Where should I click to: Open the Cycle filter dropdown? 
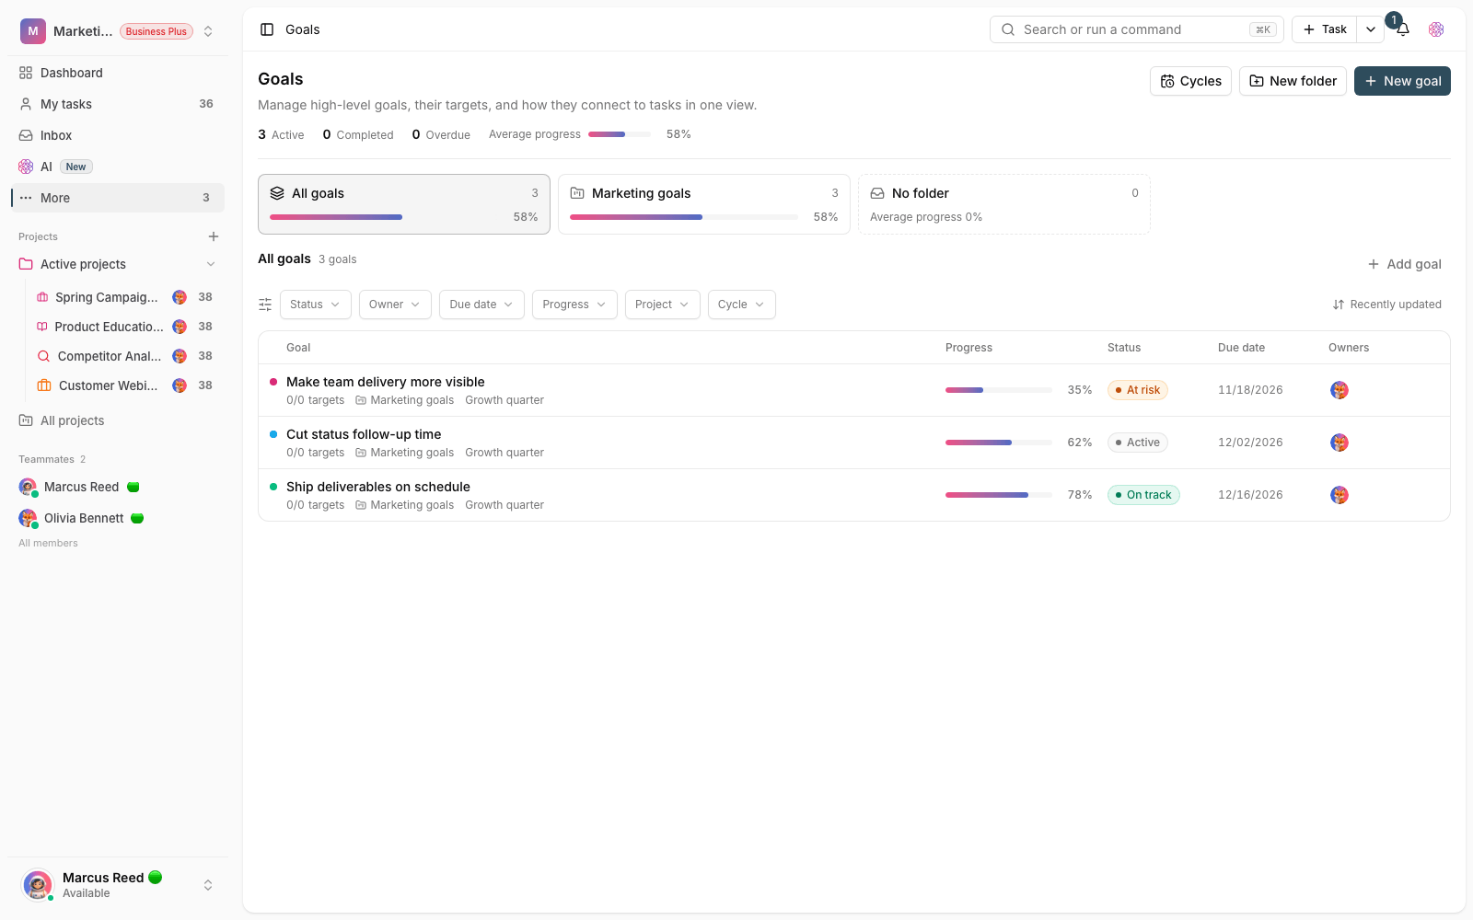741,305
